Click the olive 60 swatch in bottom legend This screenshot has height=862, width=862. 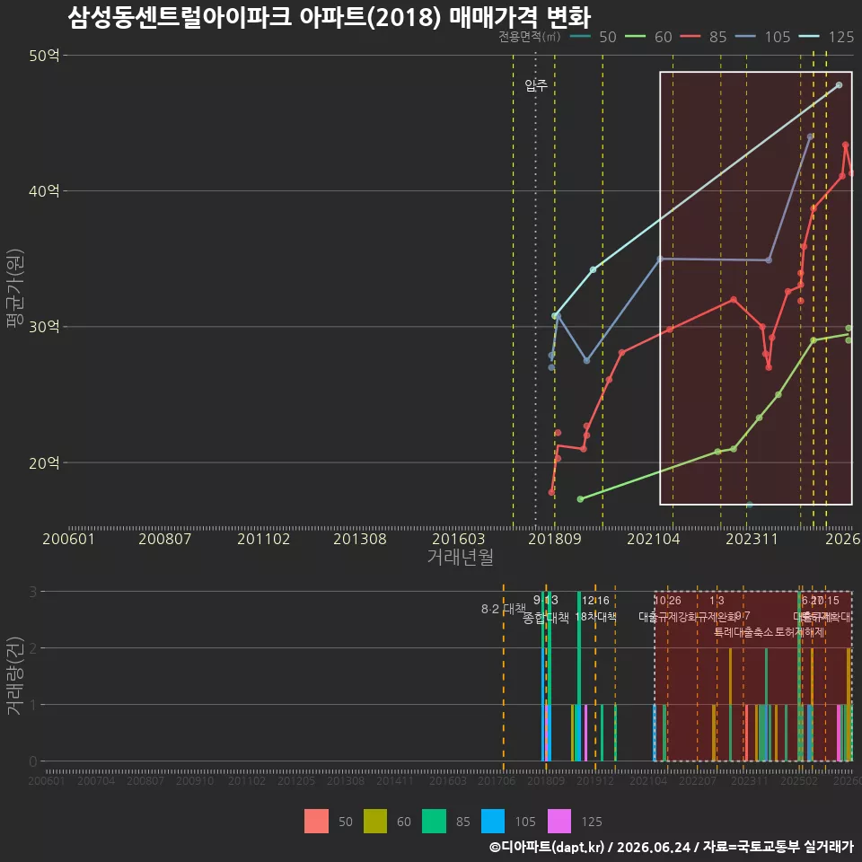(x=375, y=821)
